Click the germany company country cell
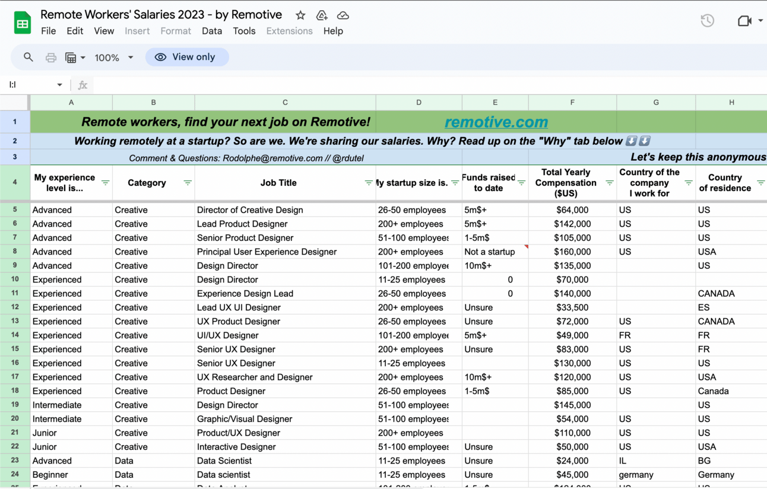The height and width of the screenshot is (489, 767). pyautogui.click(x=656, y=475)
